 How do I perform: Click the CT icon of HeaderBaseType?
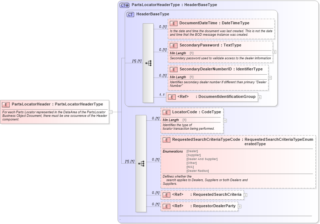[130, 14]
